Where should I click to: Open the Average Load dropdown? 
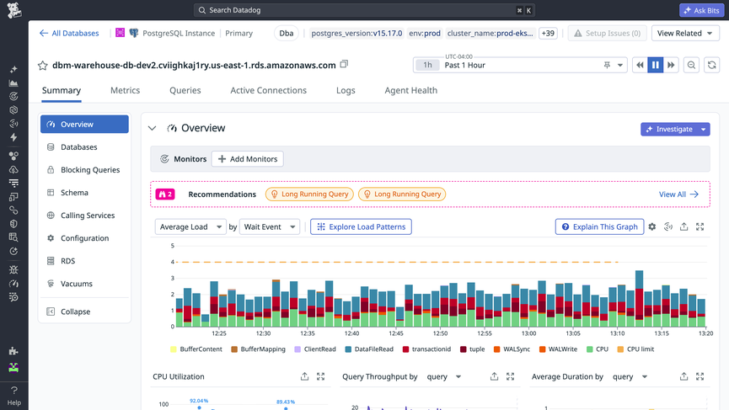[x=190, y=226]
